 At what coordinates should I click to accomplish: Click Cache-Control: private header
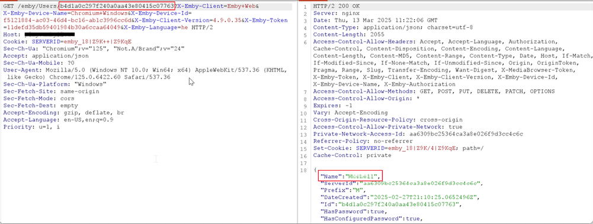pos(352,155)
